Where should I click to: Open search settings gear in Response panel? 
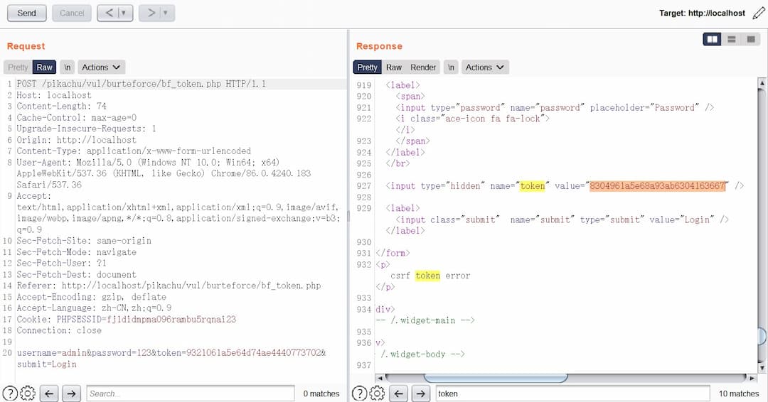tap(378, 393)
